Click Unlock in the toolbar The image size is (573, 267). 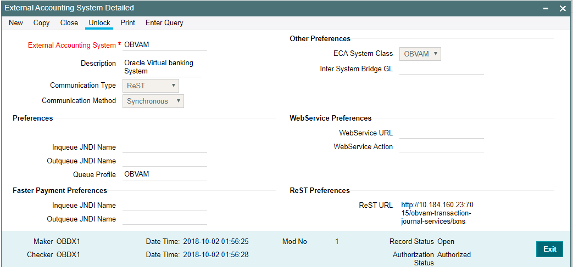[99, 22]
